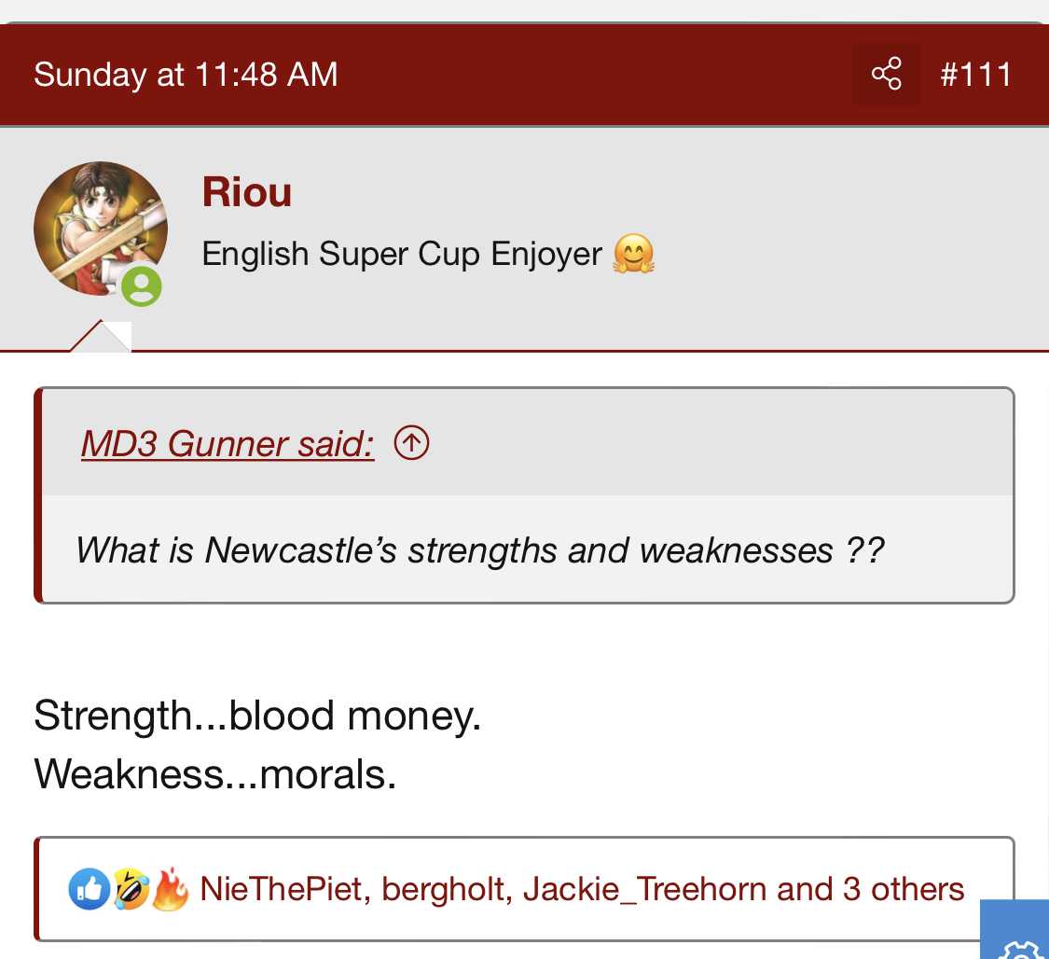This screenshot has height=959, width=1049.
Task: Show the 3 other reactors
Action: (903, 889)
